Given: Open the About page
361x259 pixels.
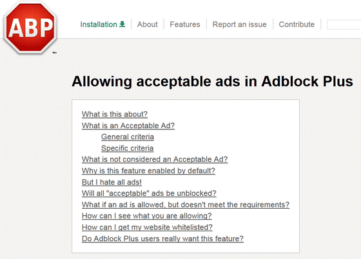Looking at the screenshot, I should [x=148, y=24].
